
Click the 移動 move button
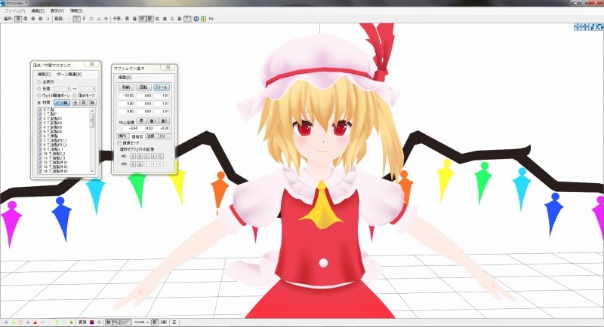coord(126,87)
